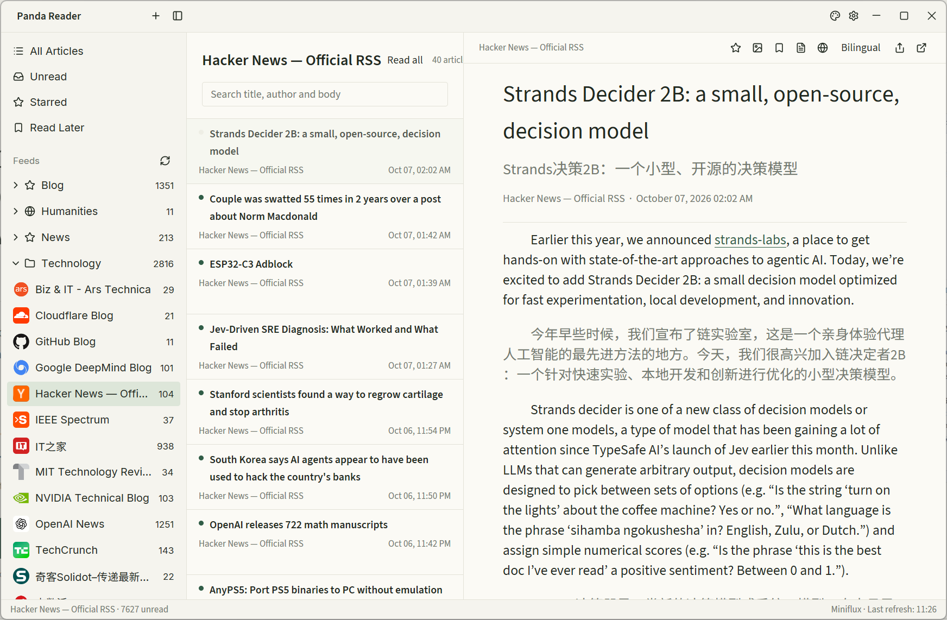Image resolution: width=947 pixels, height=620 pixels.
Task: Open the Google DeepMind Blog feed
Action: (x=93, y=368)
